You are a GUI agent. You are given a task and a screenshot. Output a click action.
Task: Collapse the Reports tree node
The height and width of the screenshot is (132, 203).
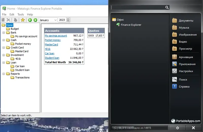pos(4,74)
